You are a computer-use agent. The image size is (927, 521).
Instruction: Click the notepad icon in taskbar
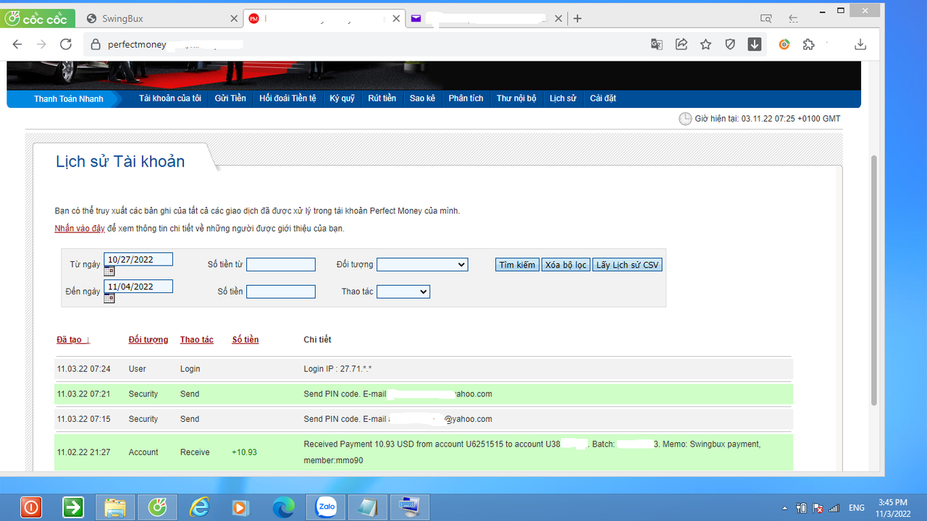368,508
